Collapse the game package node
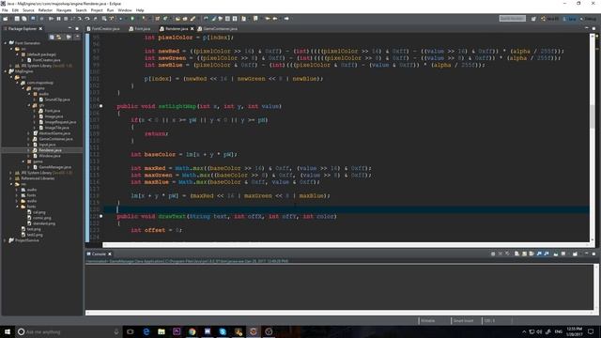 pos(23,161)
